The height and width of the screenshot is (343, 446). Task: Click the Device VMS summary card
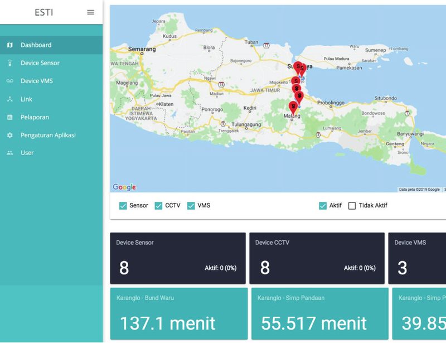[417, 258]
